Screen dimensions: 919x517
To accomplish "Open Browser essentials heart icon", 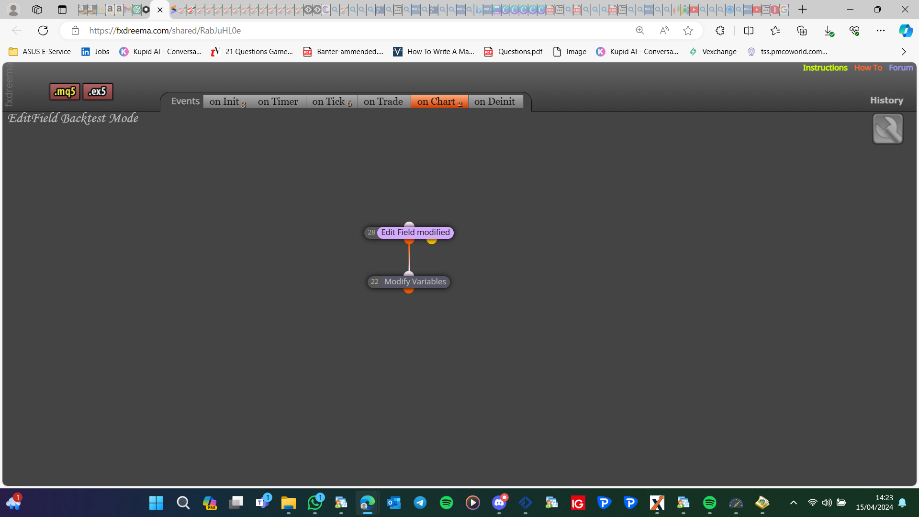I will pos(854,31).
